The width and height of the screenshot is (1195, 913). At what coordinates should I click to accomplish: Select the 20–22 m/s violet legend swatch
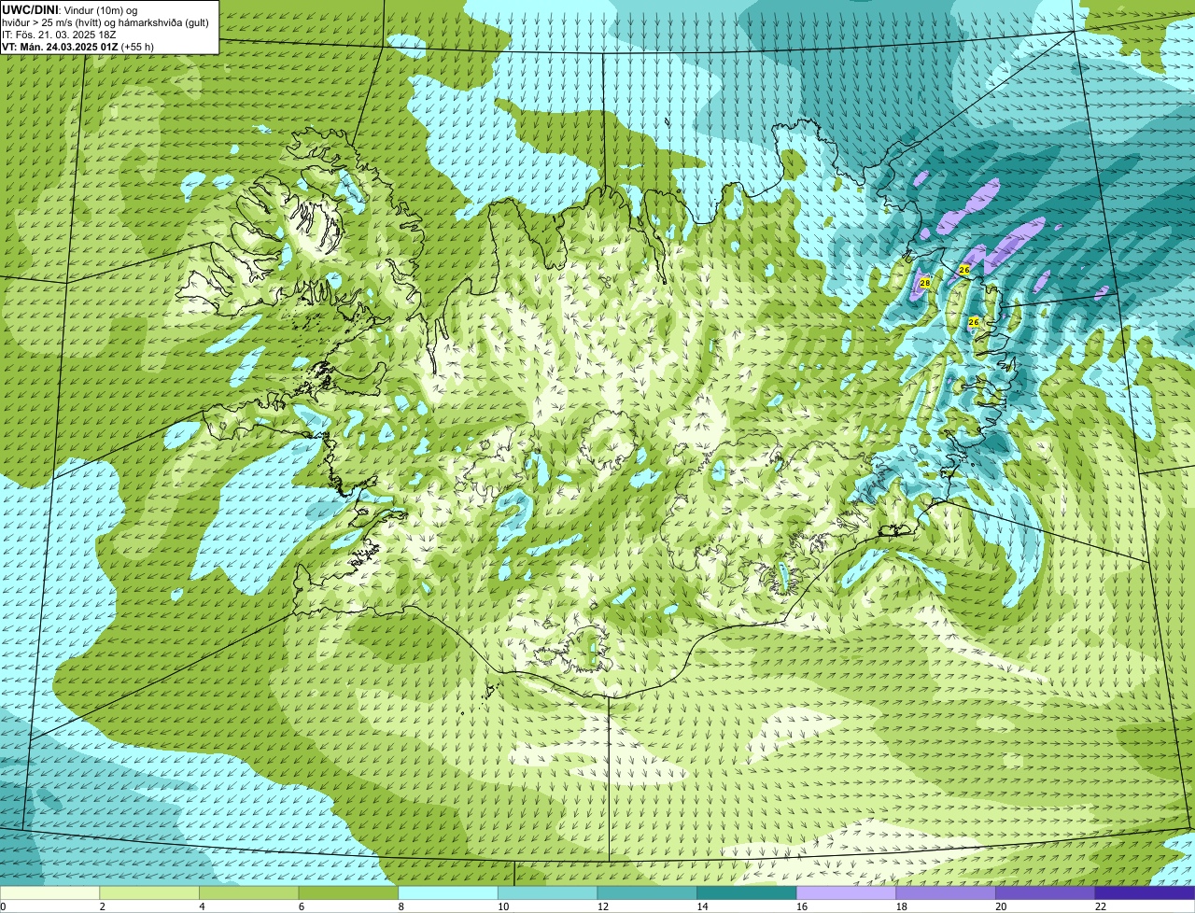(1046, 893)
